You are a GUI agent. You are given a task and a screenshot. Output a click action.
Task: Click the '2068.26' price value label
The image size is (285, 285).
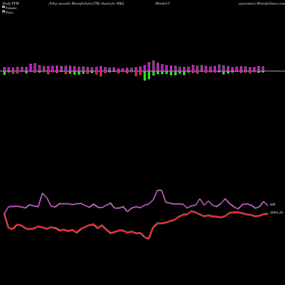coord(276,213)
